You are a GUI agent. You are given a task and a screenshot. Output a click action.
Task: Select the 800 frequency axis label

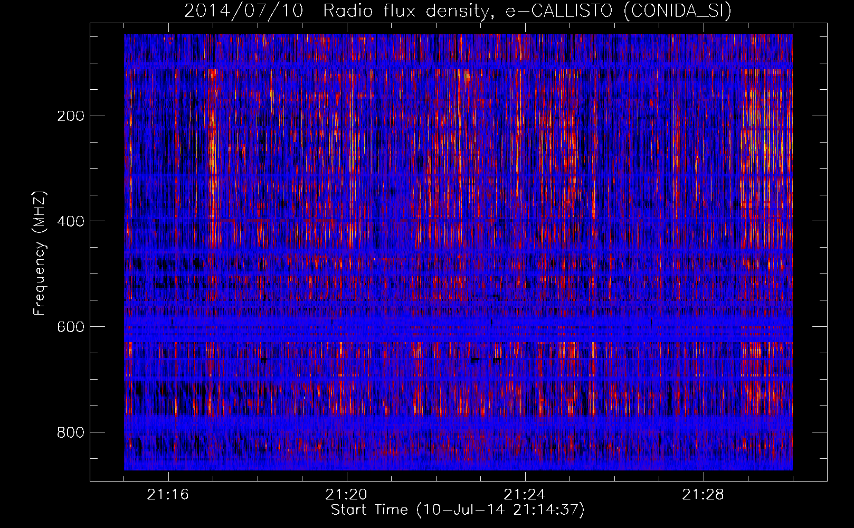(x=70, y=432)
